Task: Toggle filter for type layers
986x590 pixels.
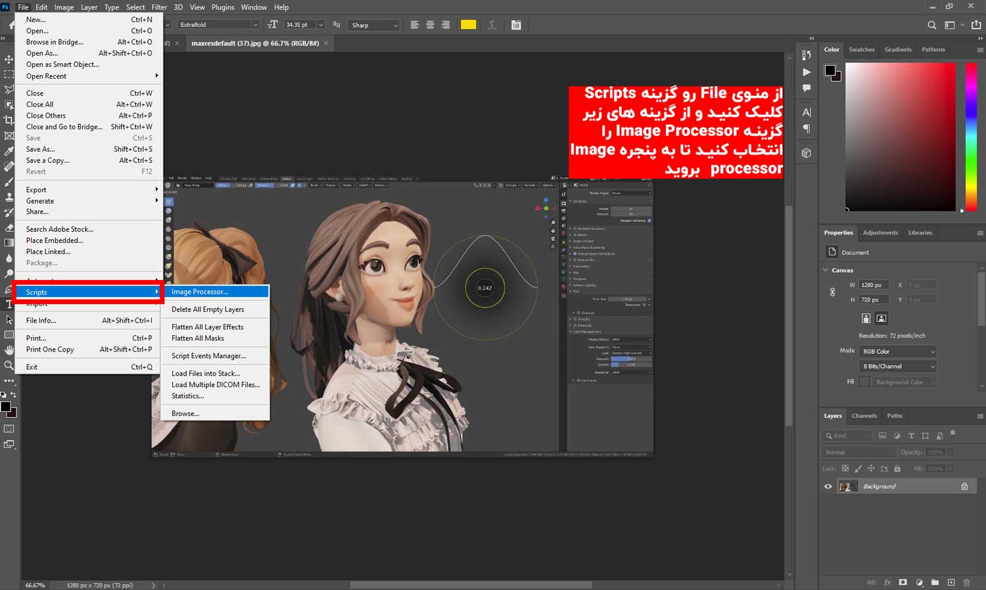Action: click(x=911, y=436)
